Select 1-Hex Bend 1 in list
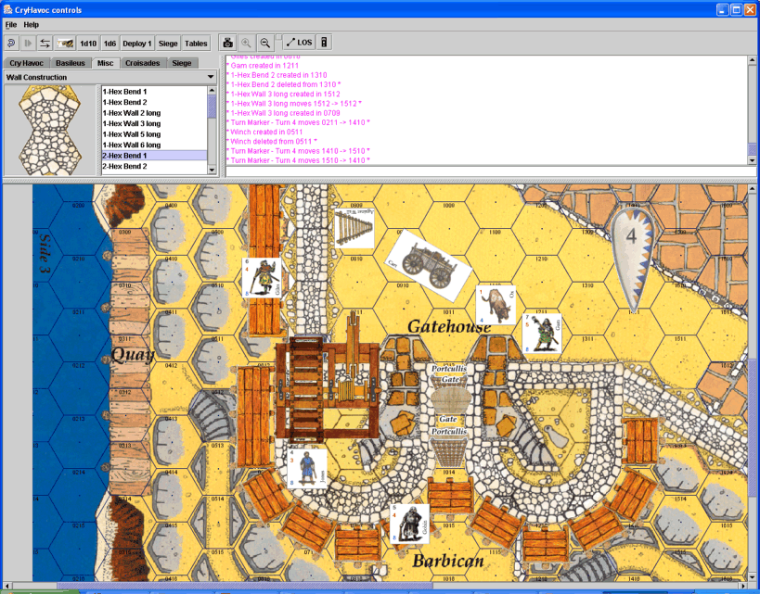 (154, 92)
